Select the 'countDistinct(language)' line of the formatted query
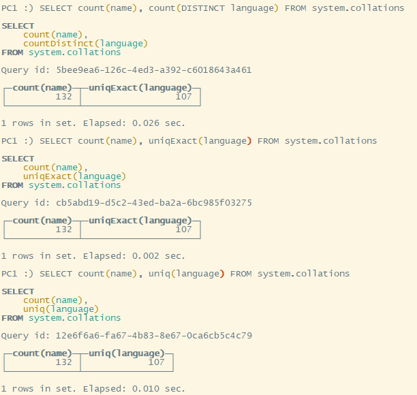The width and height of the screenshot is (417, 395). pyautogui.click(x=85, y=44)
